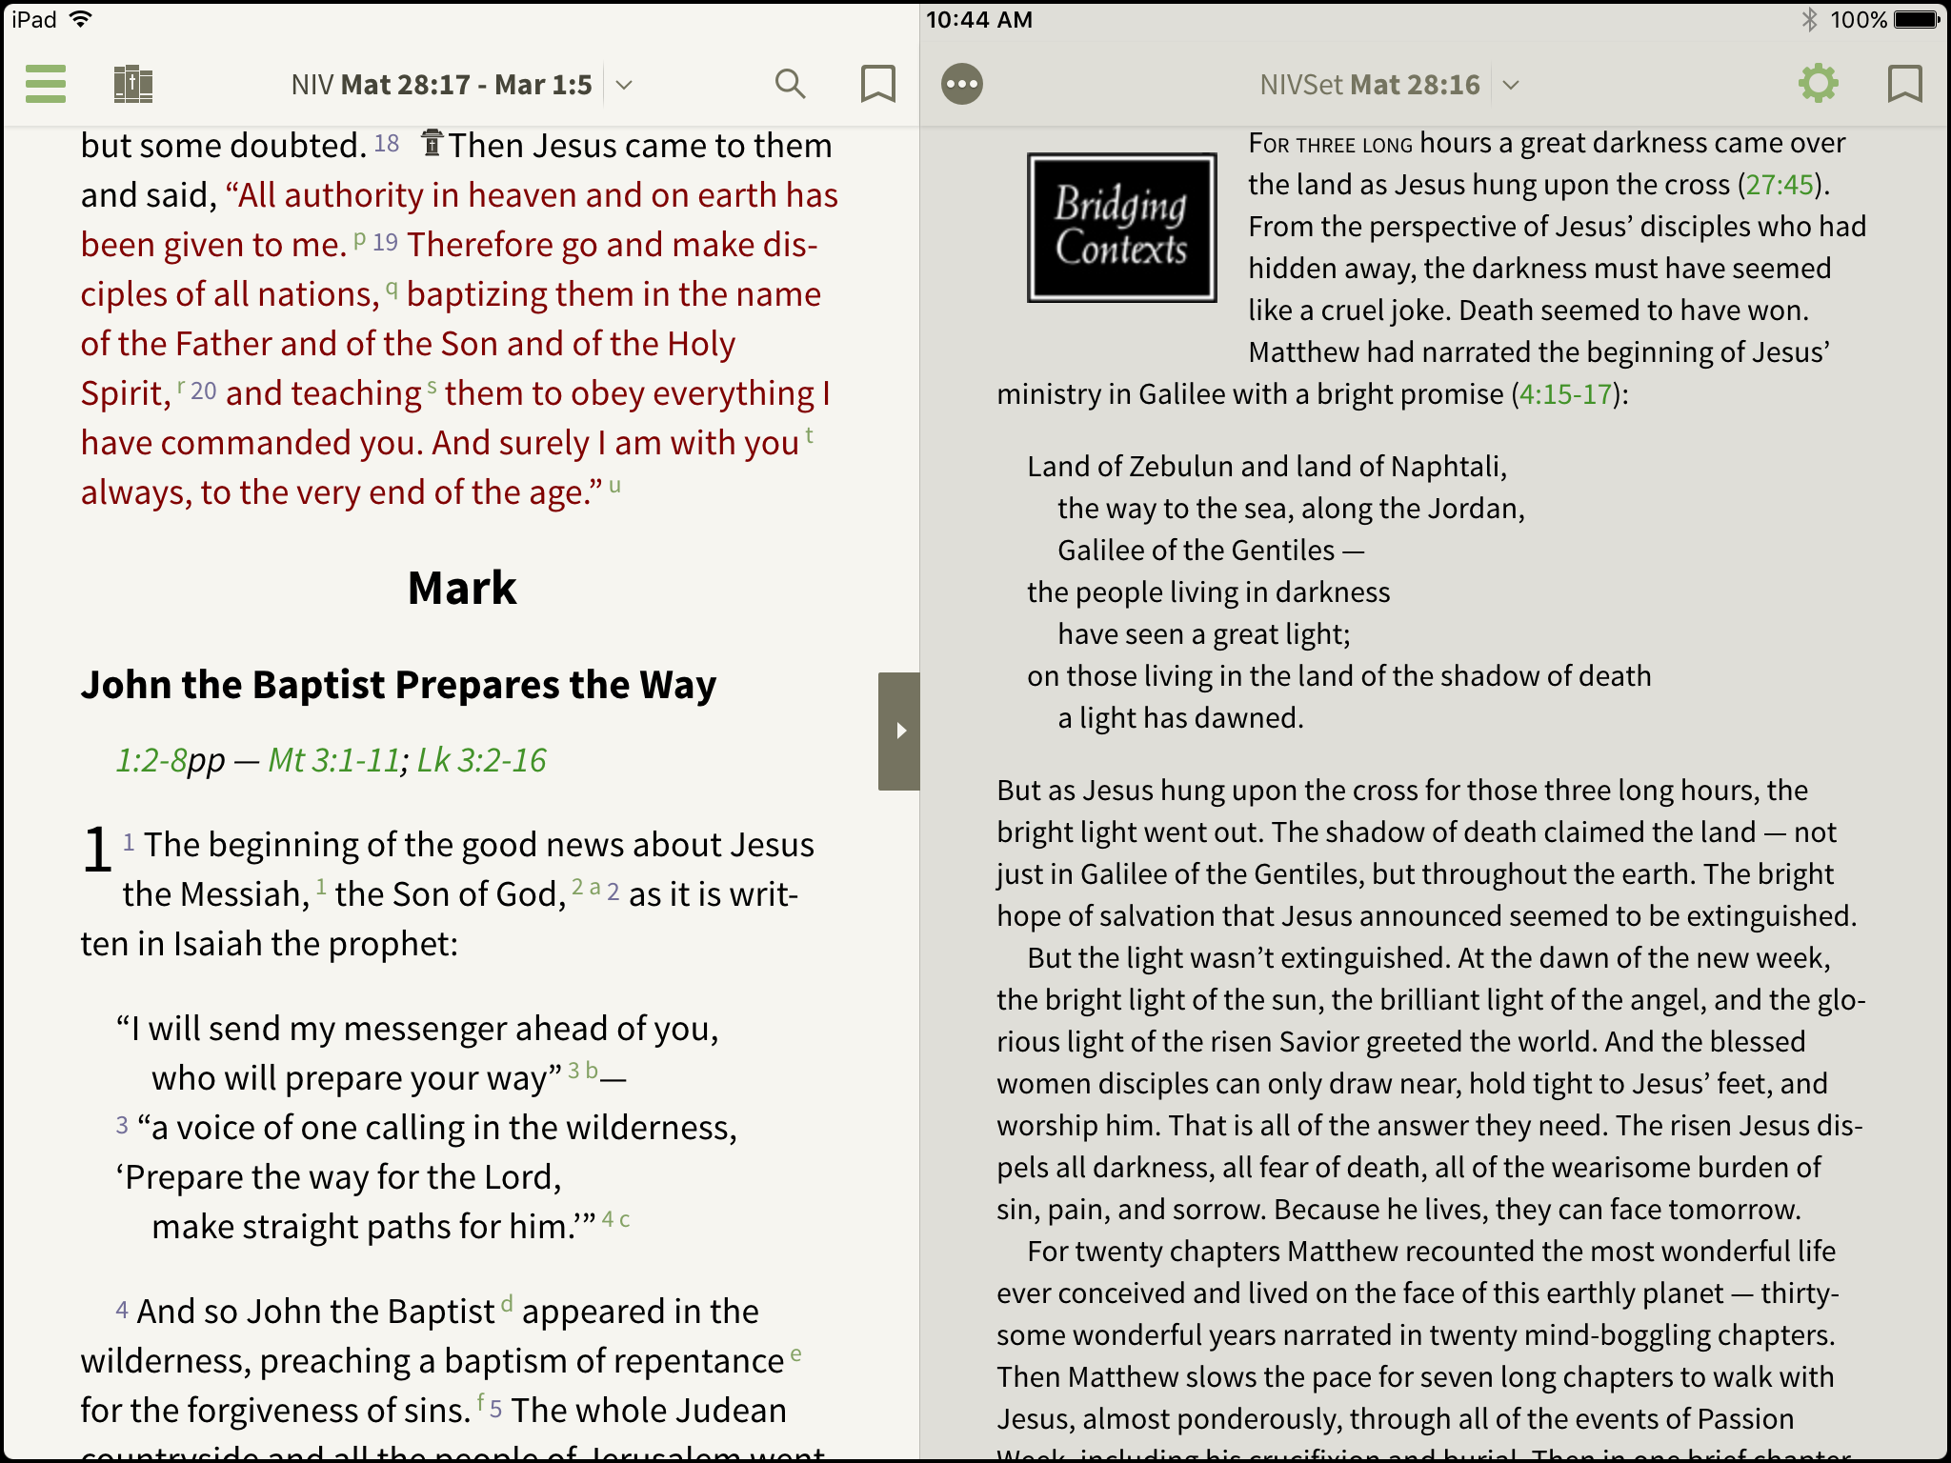Screen dimensions: 1951x1463
Task: Open the 1:2-8 parallel passage link
Action: pos(151,760)
